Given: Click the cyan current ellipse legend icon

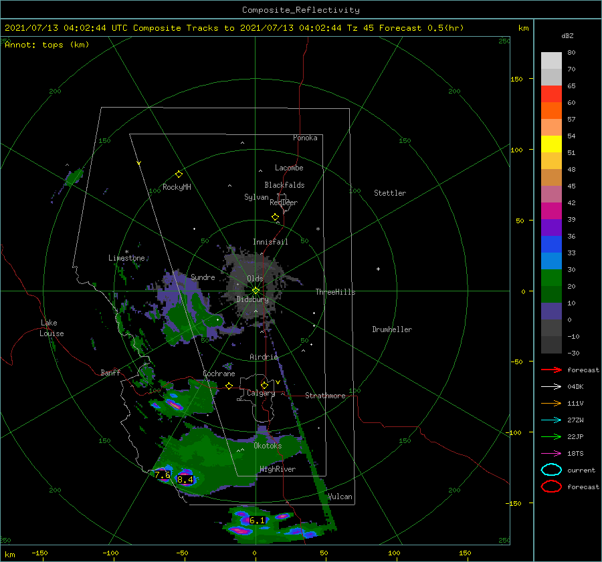Looking at the screenshot, I should pyautogui.click(x=551, y=470).
